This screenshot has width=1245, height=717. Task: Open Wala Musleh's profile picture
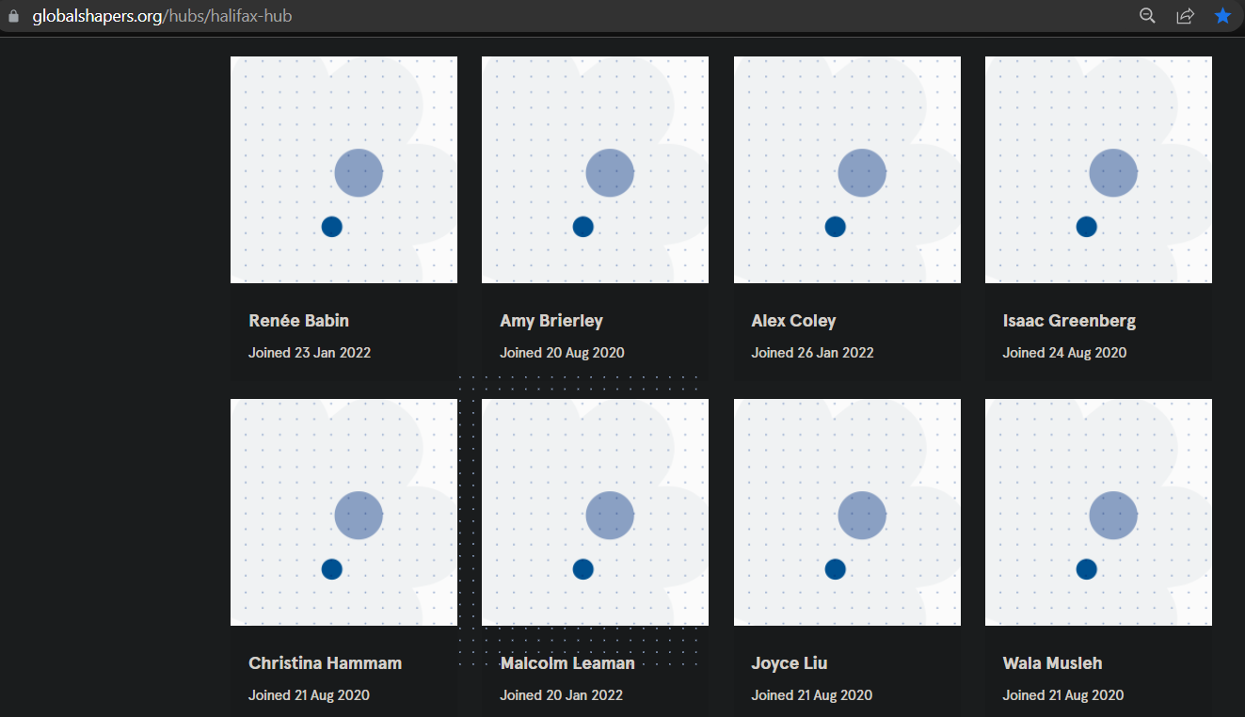(x=1098, y=512)
